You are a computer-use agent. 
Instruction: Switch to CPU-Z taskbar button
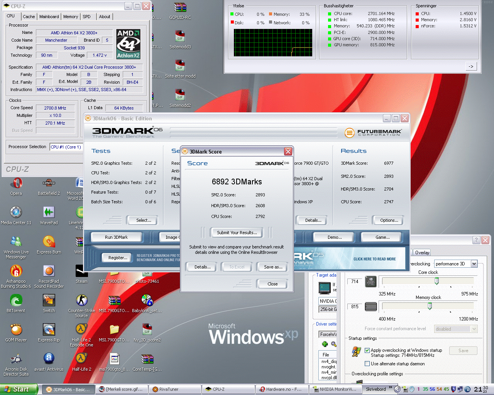[x=228, y=390]
